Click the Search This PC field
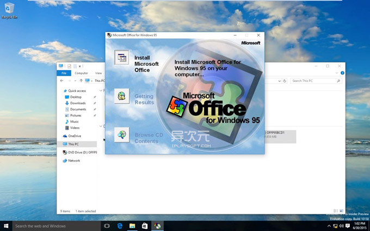 click(x=316, y=80)
